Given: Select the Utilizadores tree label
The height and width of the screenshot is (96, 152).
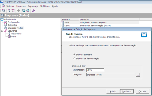Looking at the screenshot, I should click(16, 34).
